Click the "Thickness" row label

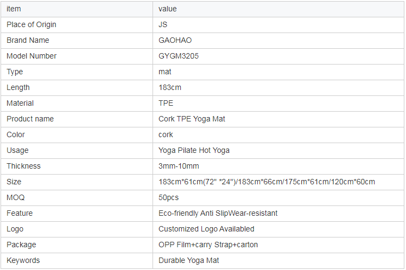23,166
